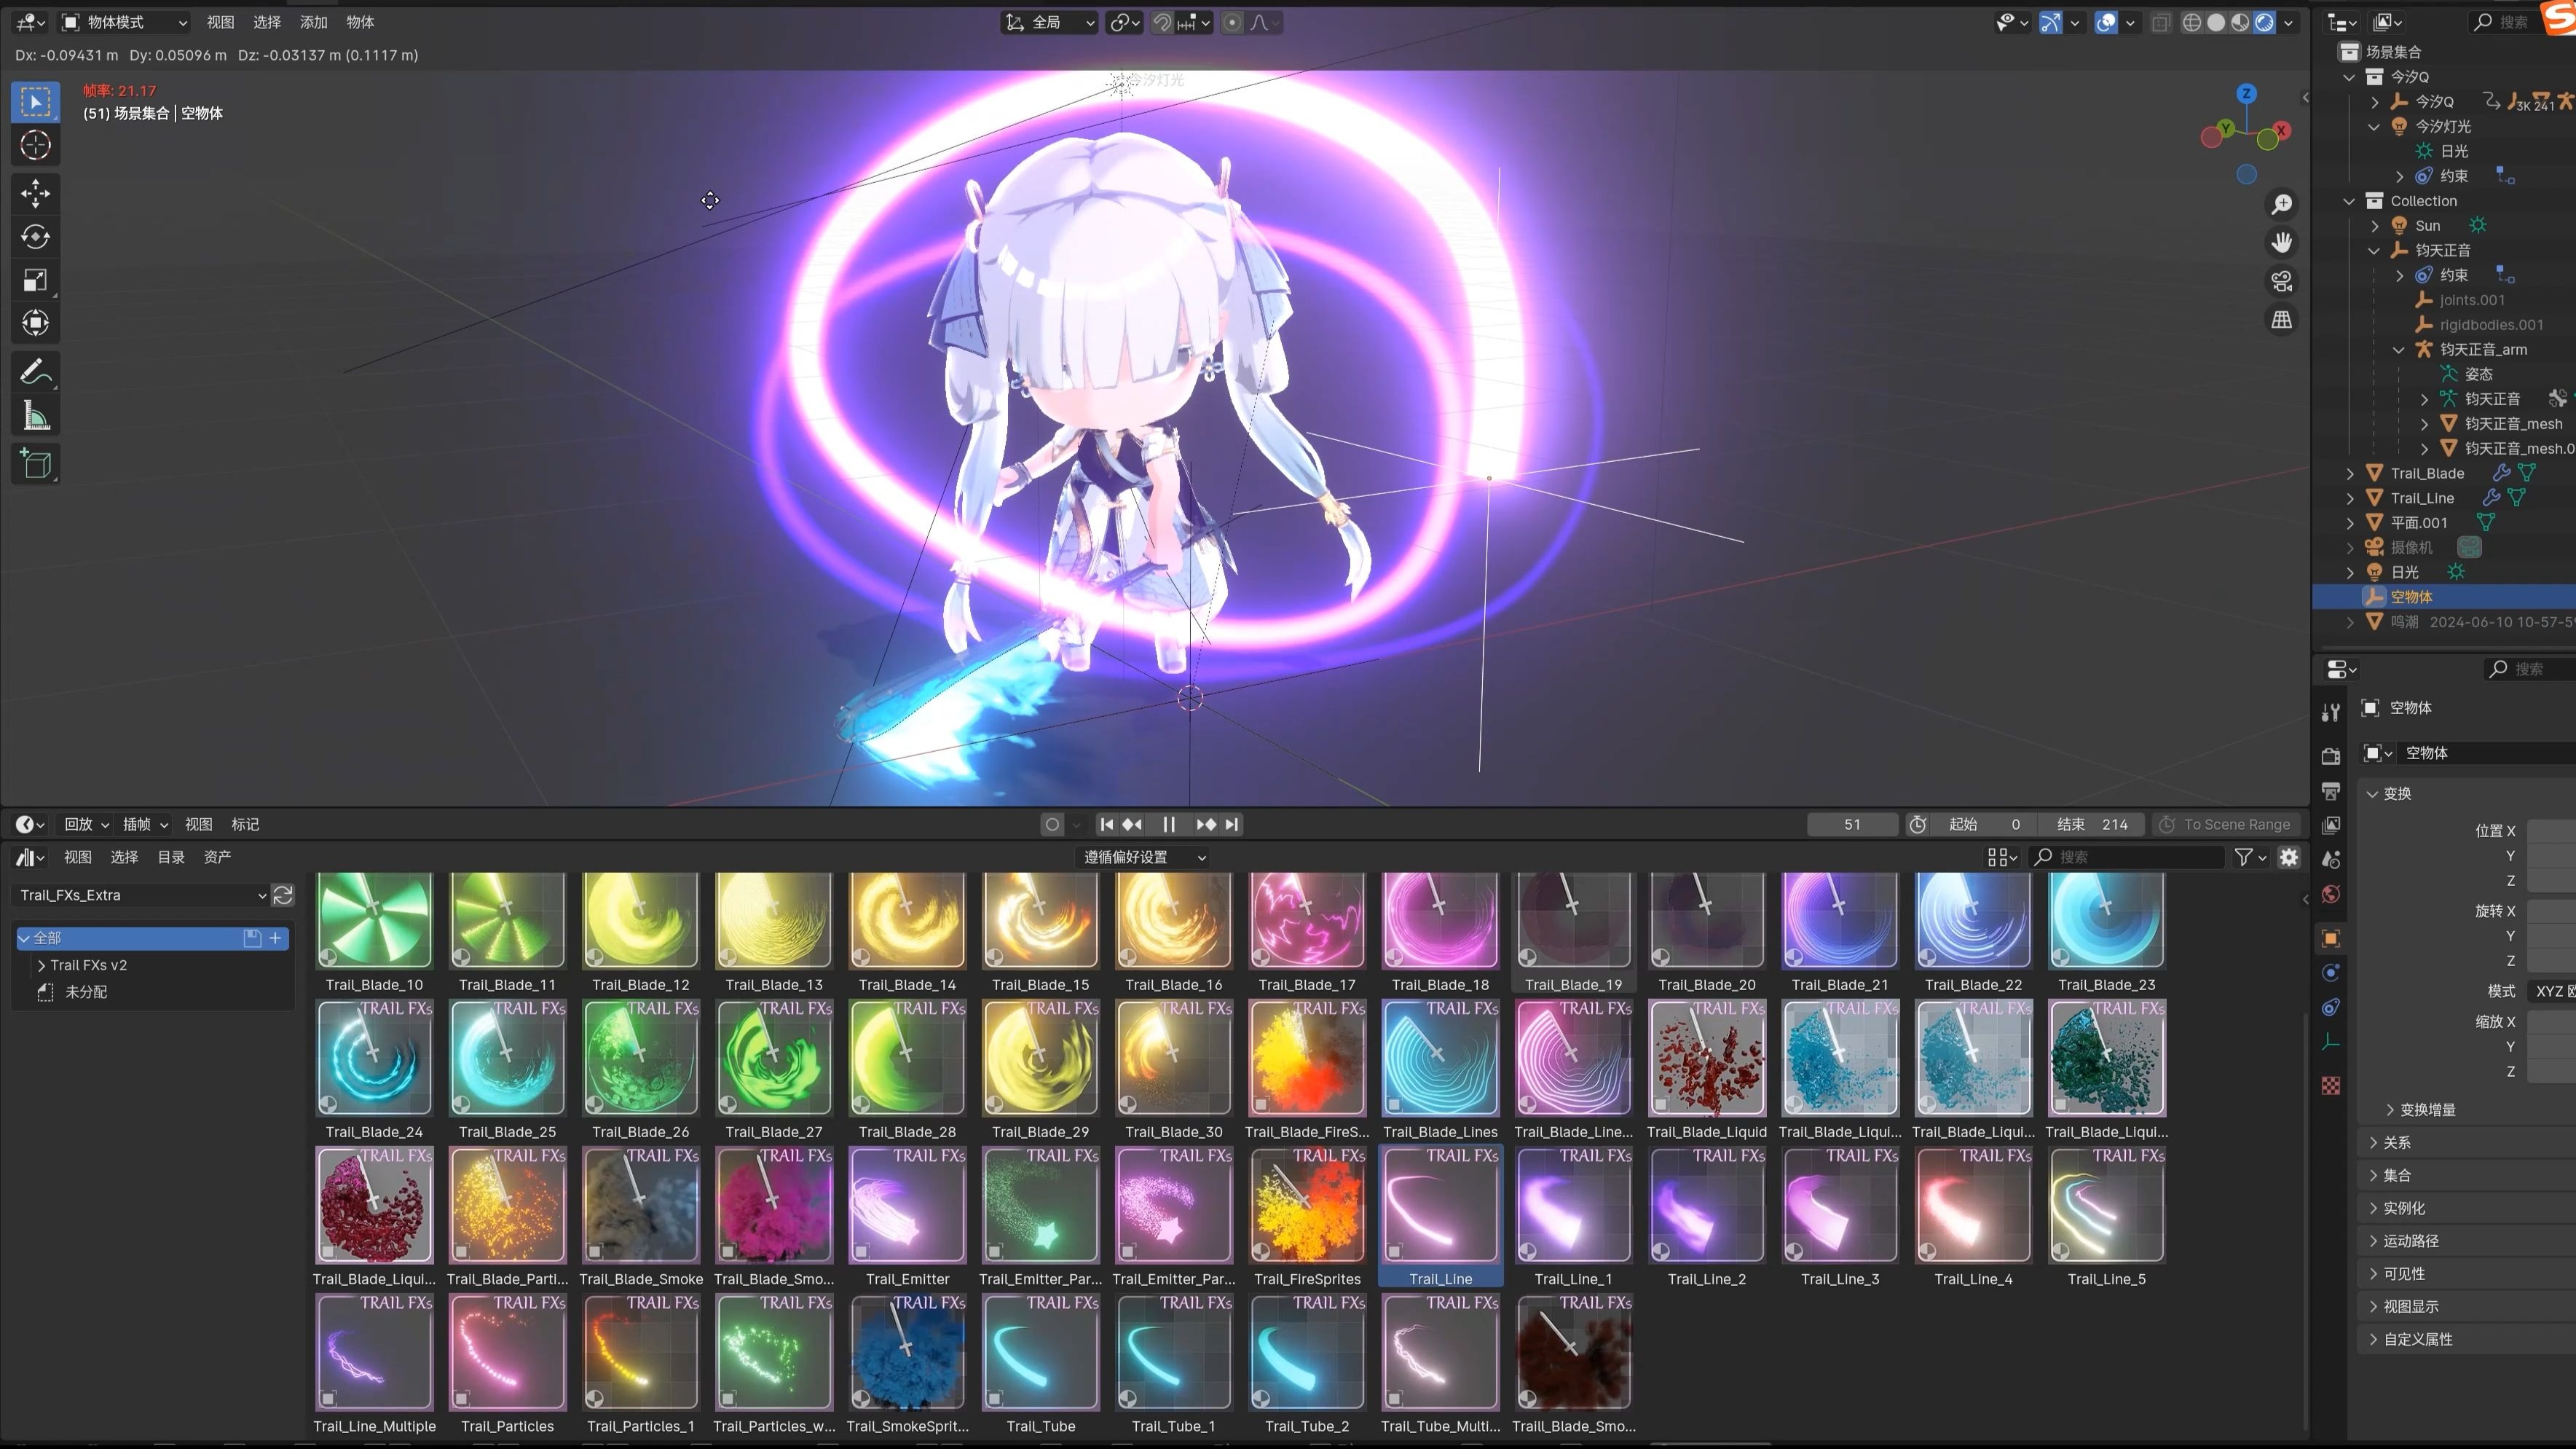Expand the Relations panel (关系)
This screenshot has width=2576, height=1449.
[x=2396, y=1142]
